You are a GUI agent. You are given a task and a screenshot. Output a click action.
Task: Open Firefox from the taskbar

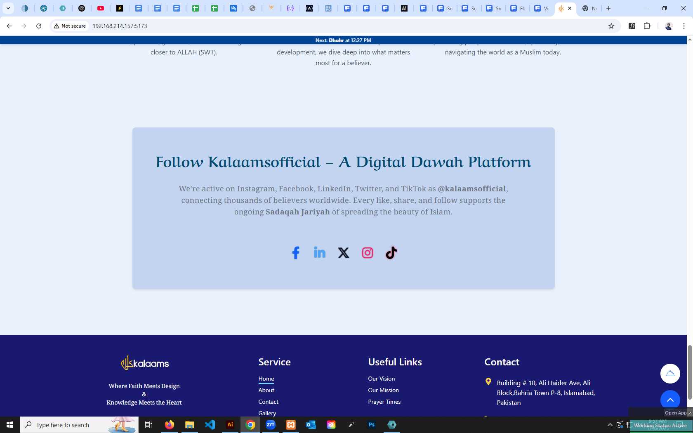pyautogui.click(x=170, y=425)
